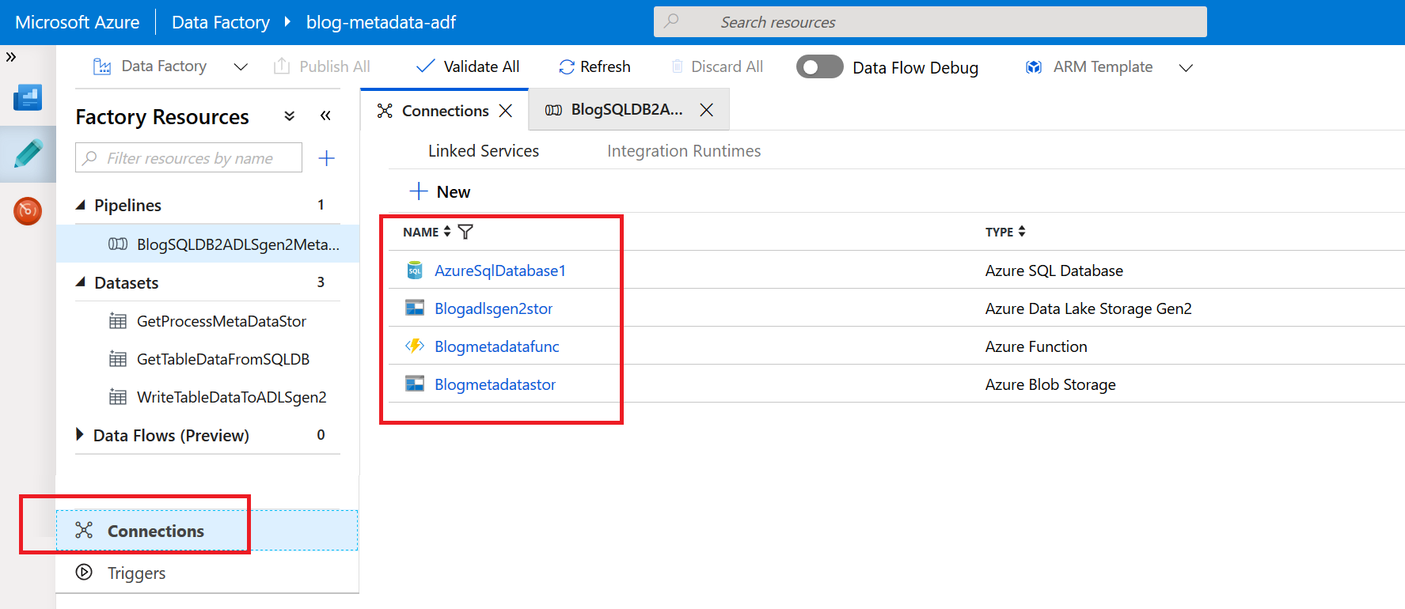Image resolution: width=1405 pixels, height=609 pixels.
Task: Click the ARM Template cube icon
Action: [x=1034, y=67]
